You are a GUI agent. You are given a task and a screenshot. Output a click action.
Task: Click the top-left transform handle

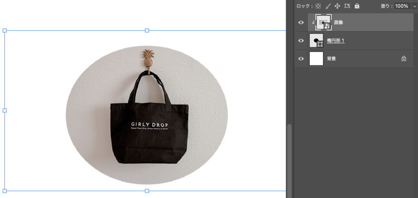(x=4, y=31)
